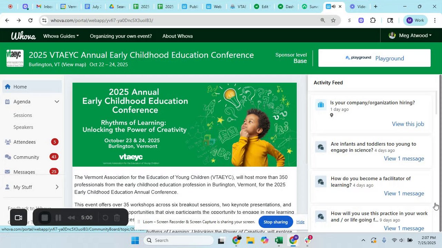Viewport: 442px width, 248px height.
Task: Click chat icon beside facilitator of learning topic
Action: 321,182
